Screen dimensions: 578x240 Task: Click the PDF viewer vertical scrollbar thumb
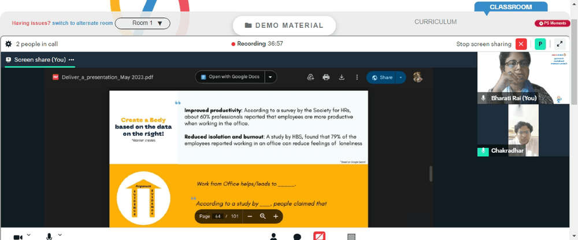point(430,173)
